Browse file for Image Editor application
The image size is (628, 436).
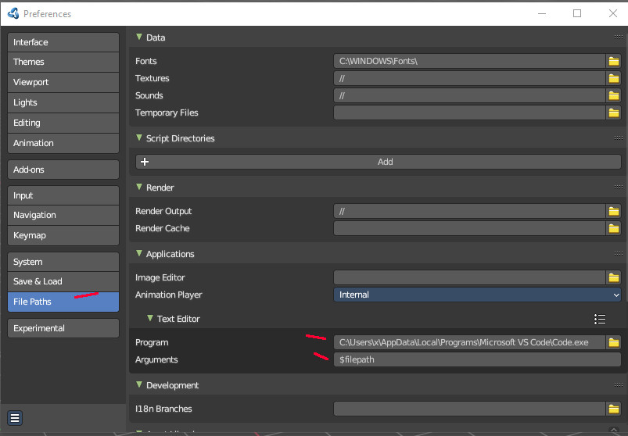pos(614,277)
